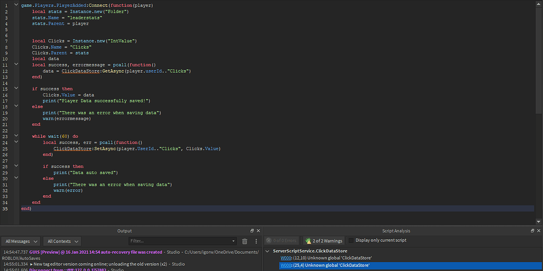Click line number 35 in gutter
This screenshot has width=543, height=271.
coord(6,209)
